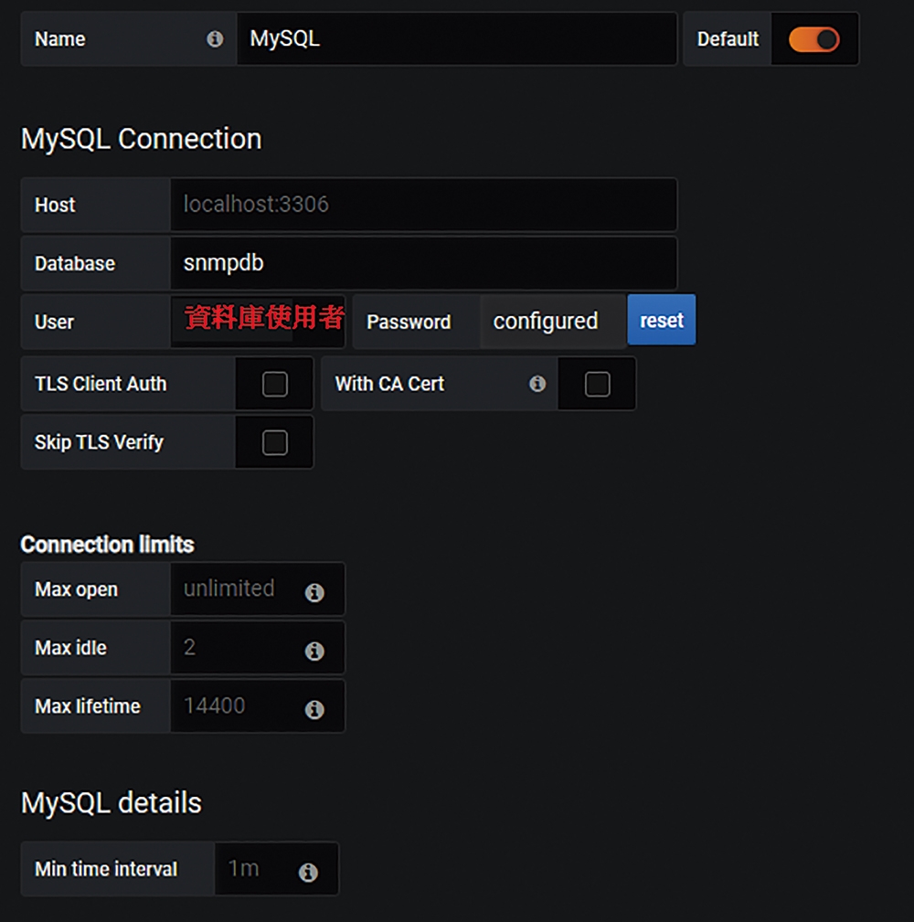The image size is (914, 922).
Task: Click the Host label
Action: pyautogui.click(x=55, y=206)
